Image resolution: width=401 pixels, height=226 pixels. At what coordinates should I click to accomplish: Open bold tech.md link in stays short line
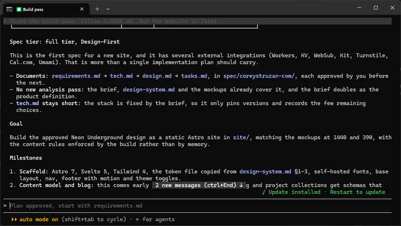27,104
